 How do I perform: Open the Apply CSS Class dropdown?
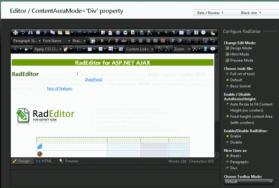pos(48,49)
